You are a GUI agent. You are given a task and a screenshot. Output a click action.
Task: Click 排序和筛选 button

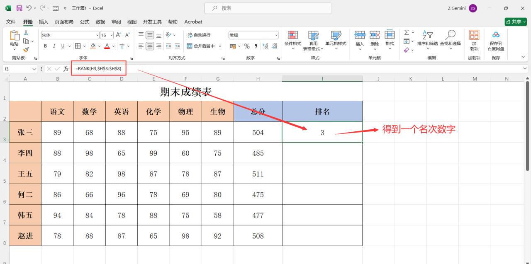pos(427,40)
